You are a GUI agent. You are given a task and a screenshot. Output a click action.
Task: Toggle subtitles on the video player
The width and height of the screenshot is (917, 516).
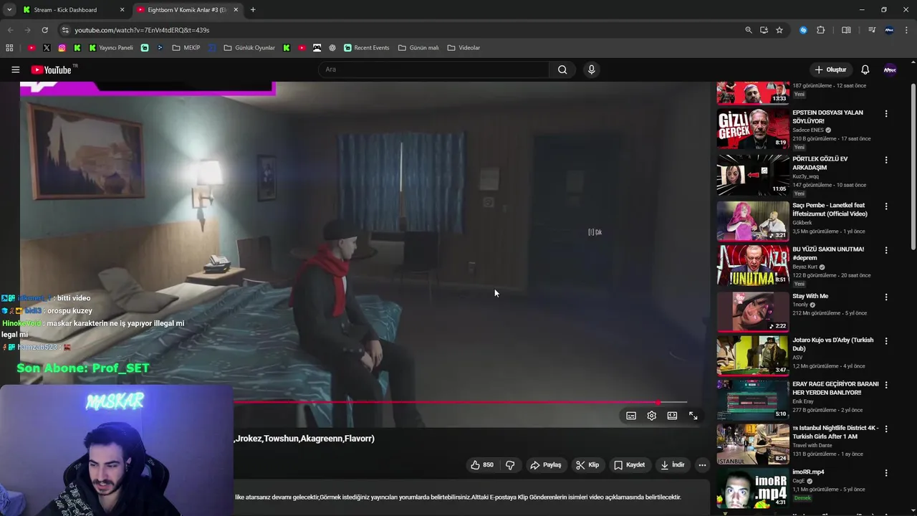tap(631, 416)
